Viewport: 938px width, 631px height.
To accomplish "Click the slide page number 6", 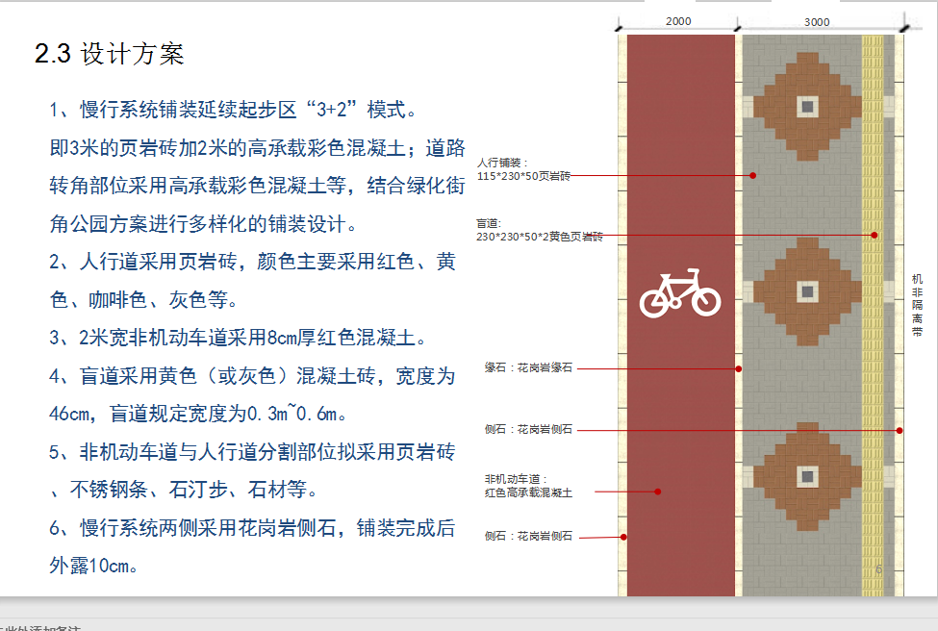I will 878,569.
